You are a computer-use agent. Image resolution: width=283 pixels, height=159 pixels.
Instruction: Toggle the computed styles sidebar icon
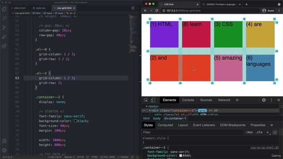pyautogui.click(x=275, y=132)
